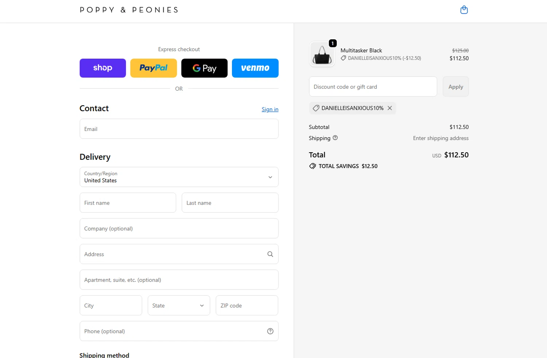
Task: Pay with Shop Pay express checkout
Action: pyautogui.click(x=103, y=68)
